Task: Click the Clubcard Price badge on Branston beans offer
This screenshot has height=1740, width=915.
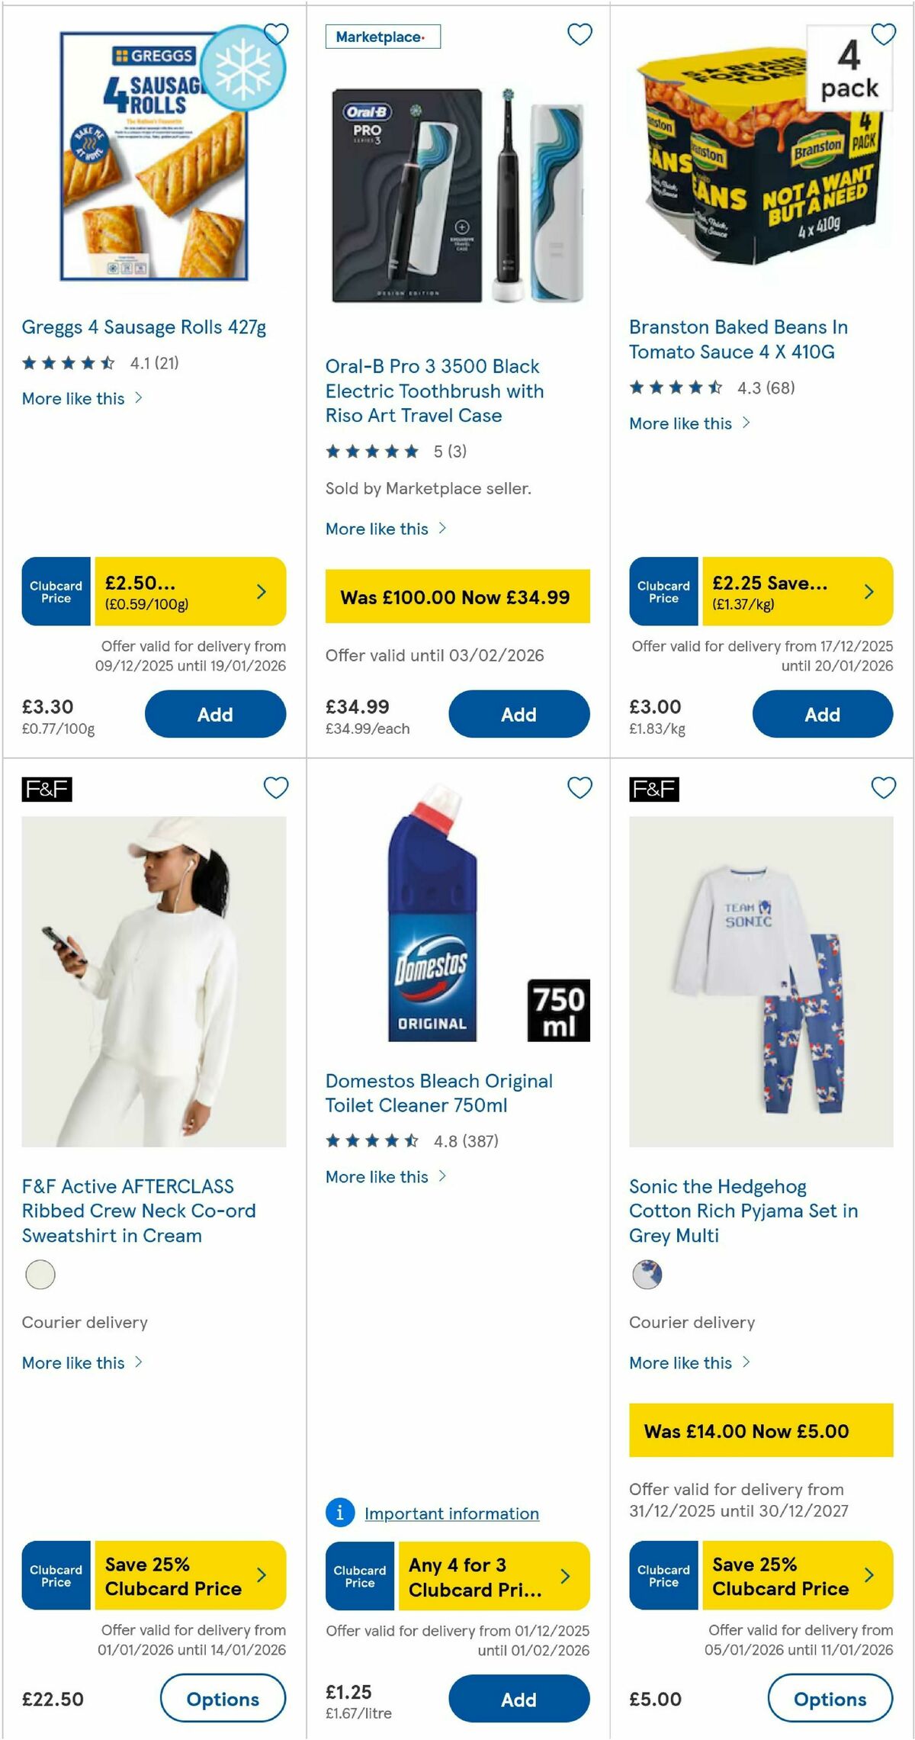Action: 663,590
